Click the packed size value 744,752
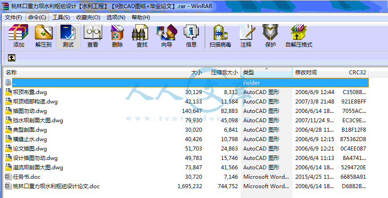388x198 pixels. [228, 186]
